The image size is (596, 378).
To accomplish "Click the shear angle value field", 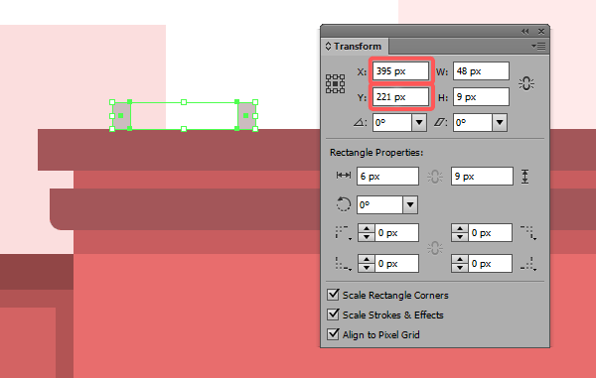I will pos(473,123).
